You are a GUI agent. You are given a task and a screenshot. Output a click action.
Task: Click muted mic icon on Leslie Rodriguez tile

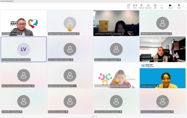pyautogui.click(x=123, y=34)
